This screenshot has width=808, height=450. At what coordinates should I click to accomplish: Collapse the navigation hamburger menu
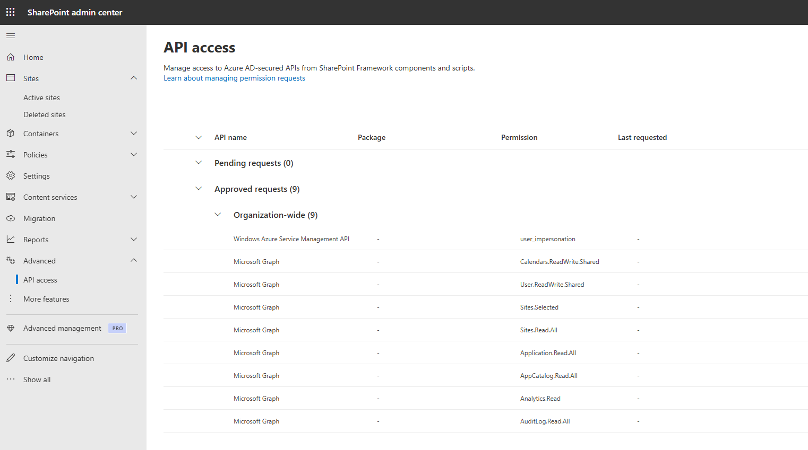pos(11,36)
